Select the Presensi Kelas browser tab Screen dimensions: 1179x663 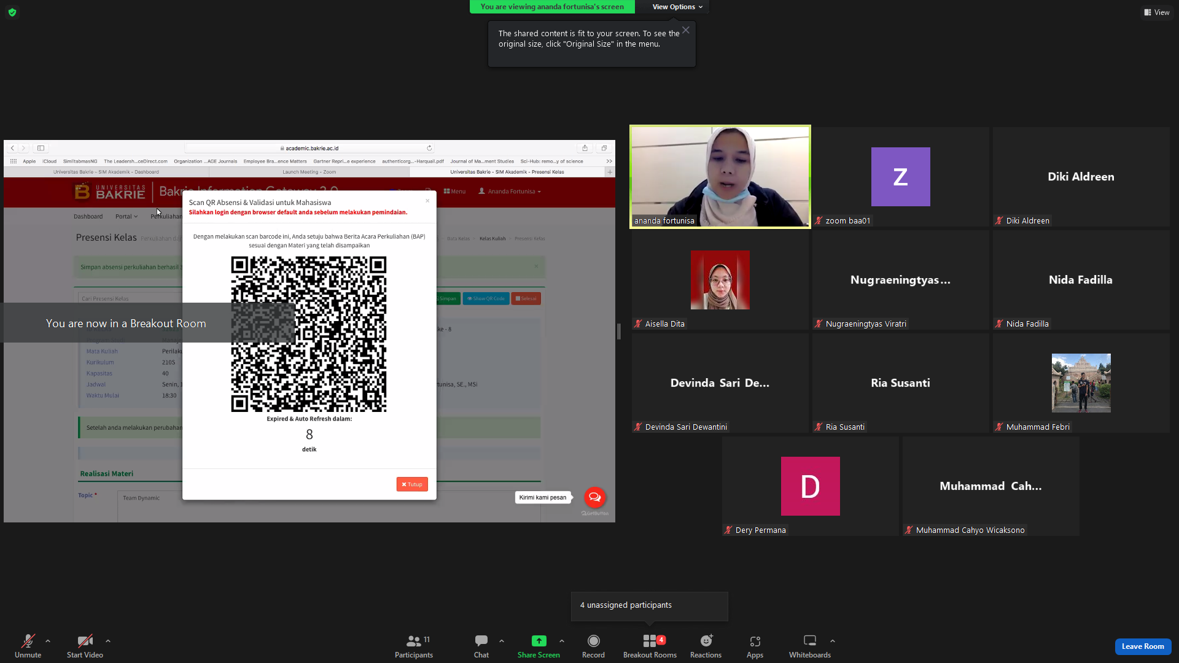pyautogui.click(x=507, y=172)
